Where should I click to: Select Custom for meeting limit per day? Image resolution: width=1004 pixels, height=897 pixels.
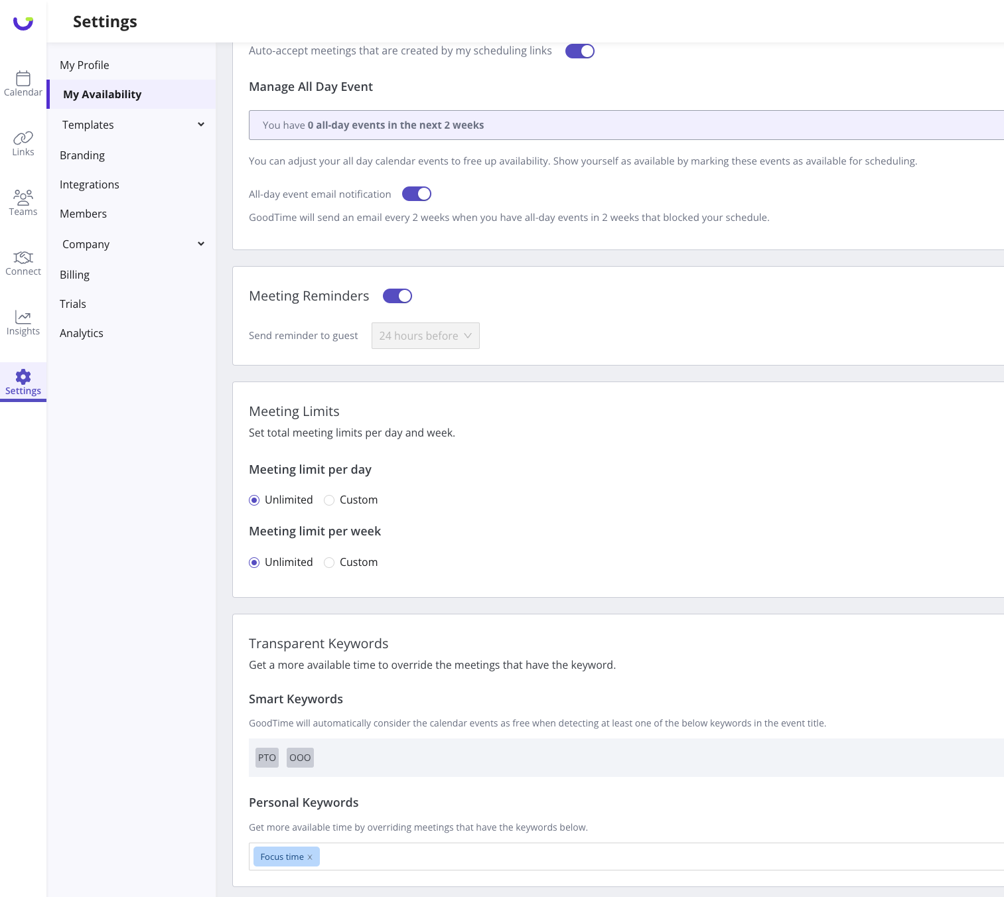pyautogui.click(x=329, y=500)
